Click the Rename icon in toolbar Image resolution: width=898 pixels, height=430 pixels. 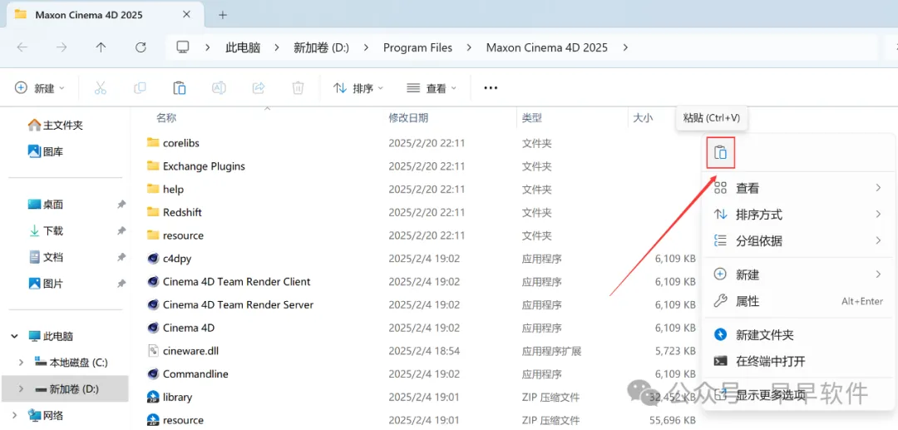(x=219, y=87)
